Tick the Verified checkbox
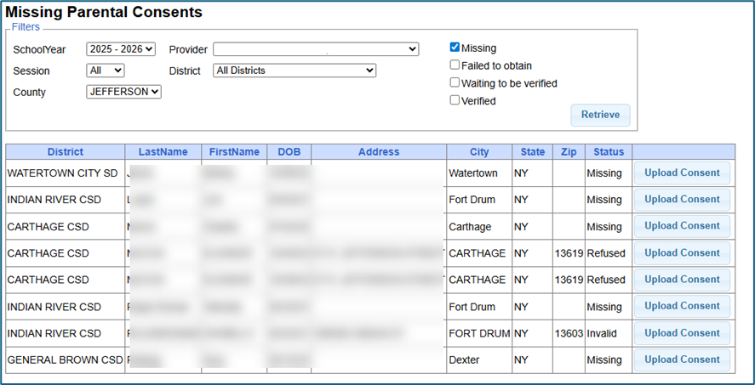This screenshot has width=755, height=385. pyautogui.click(x=455, y=100)
